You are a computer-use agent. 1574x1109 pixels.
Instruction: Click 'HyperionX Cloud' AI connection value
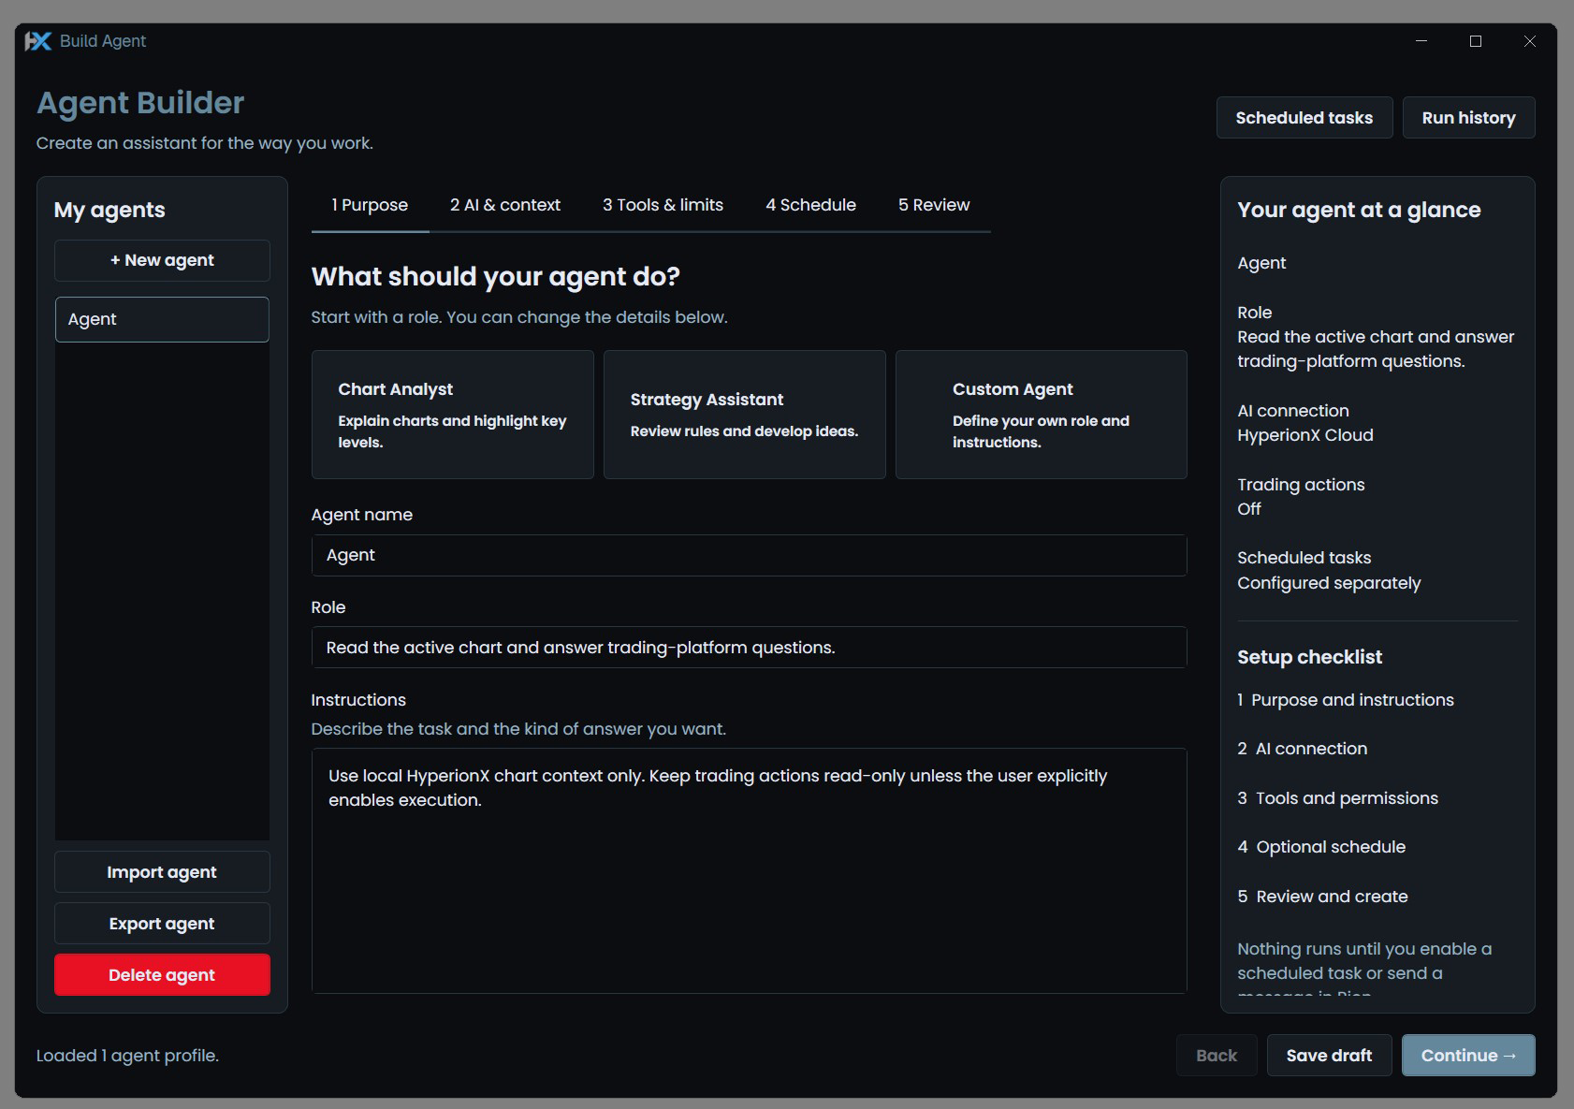[x=1305, y=435]
